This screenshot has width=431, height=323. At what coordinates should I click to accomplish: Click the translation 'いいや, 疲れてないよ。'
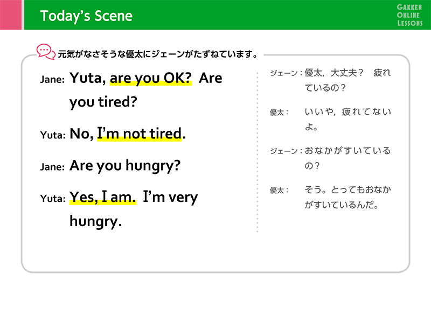pyautogui.click(x=347, y=119)
